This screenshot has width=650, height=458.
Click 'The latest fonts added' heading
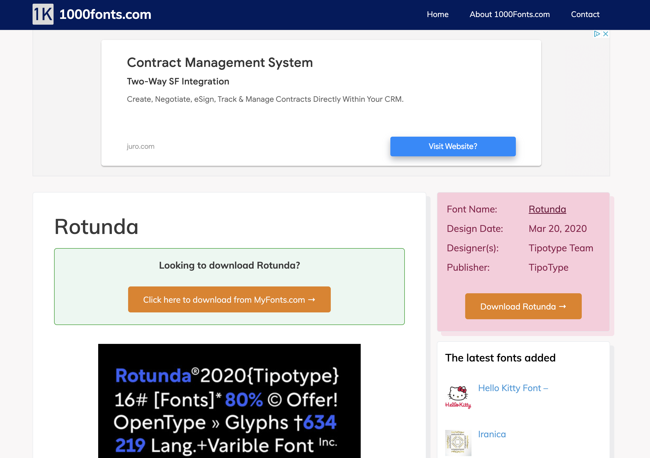pyautogui.click(x=500, y=358)
